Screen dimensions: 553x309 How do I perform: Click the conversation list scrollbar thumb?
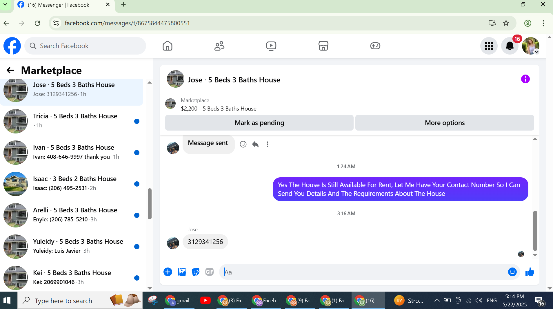[150, 204]
